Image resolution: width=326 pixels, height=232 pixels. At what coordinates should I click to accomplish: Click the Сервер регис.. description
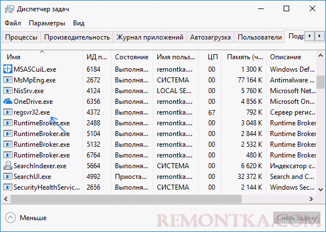[293, 112]
